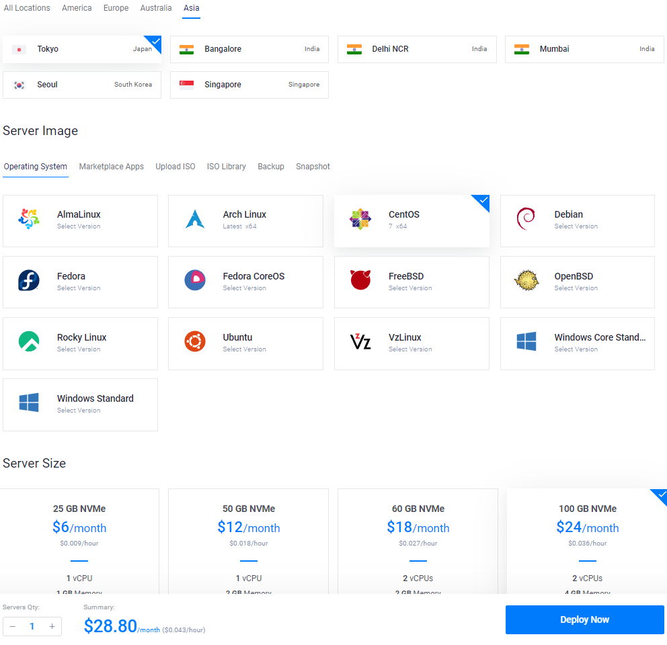
Task: Open Fedora CoreOS Select Version dropdown
Action: [x=245, y=288]
